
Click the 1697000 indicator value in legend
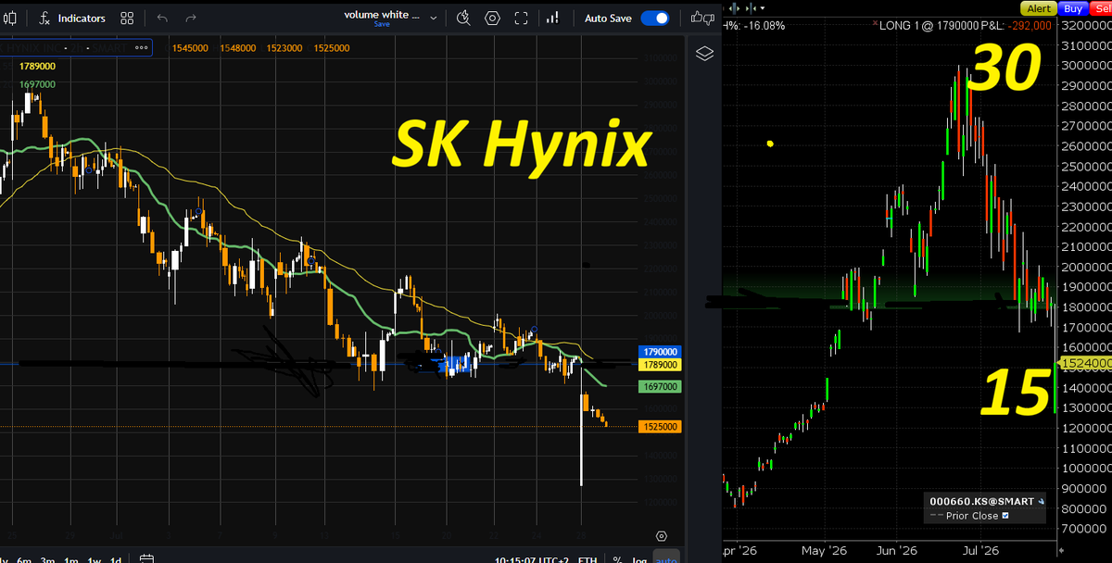pyautogui.click(x=35, y=84)
